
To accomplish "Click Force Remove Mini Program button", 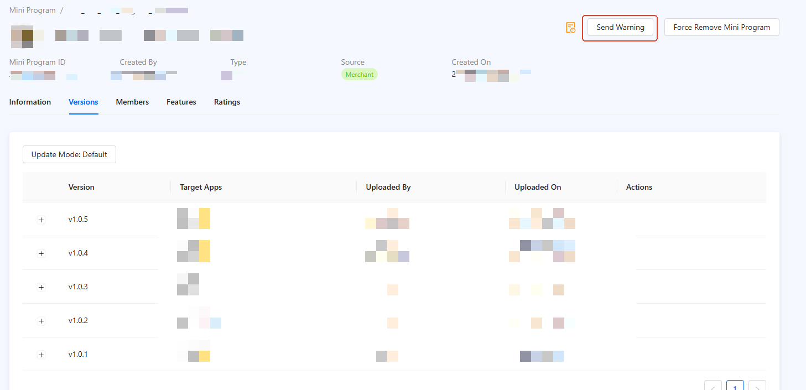I will (x=721, y=27).
